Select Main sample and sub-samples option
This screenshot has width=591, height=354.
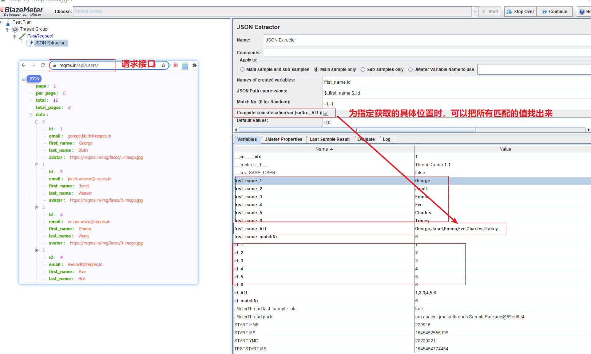(x=242, y=69)
